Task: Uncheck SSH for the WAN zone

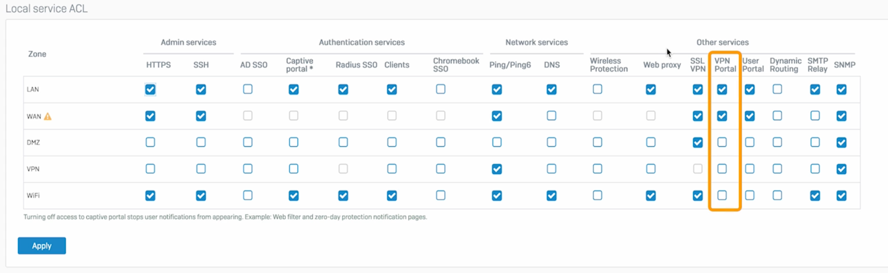Action: pos(201,116)
